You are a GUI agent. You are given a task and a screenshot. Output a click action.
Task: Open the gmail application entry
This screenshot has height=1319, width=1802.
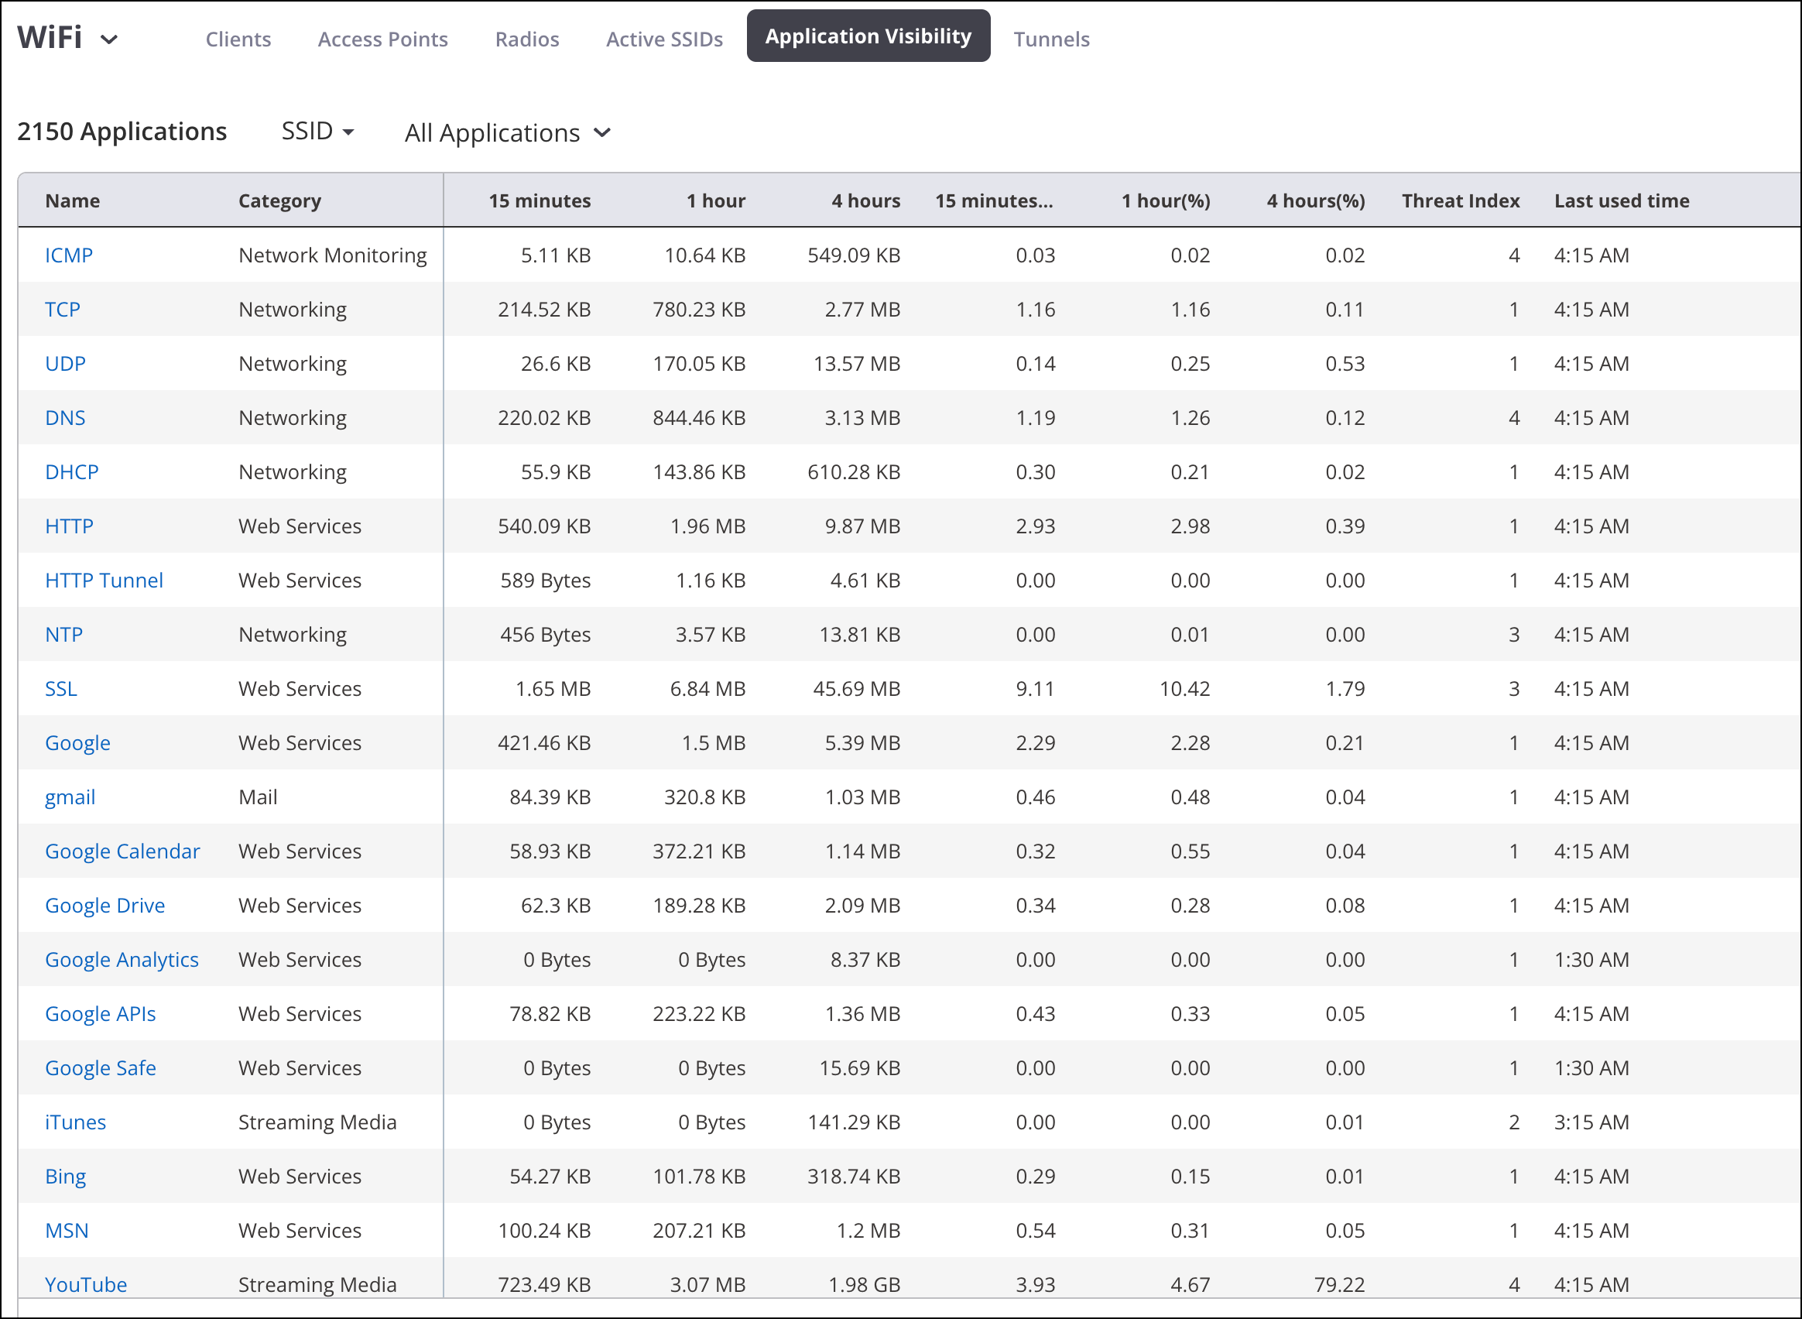(x=70, y=796)
